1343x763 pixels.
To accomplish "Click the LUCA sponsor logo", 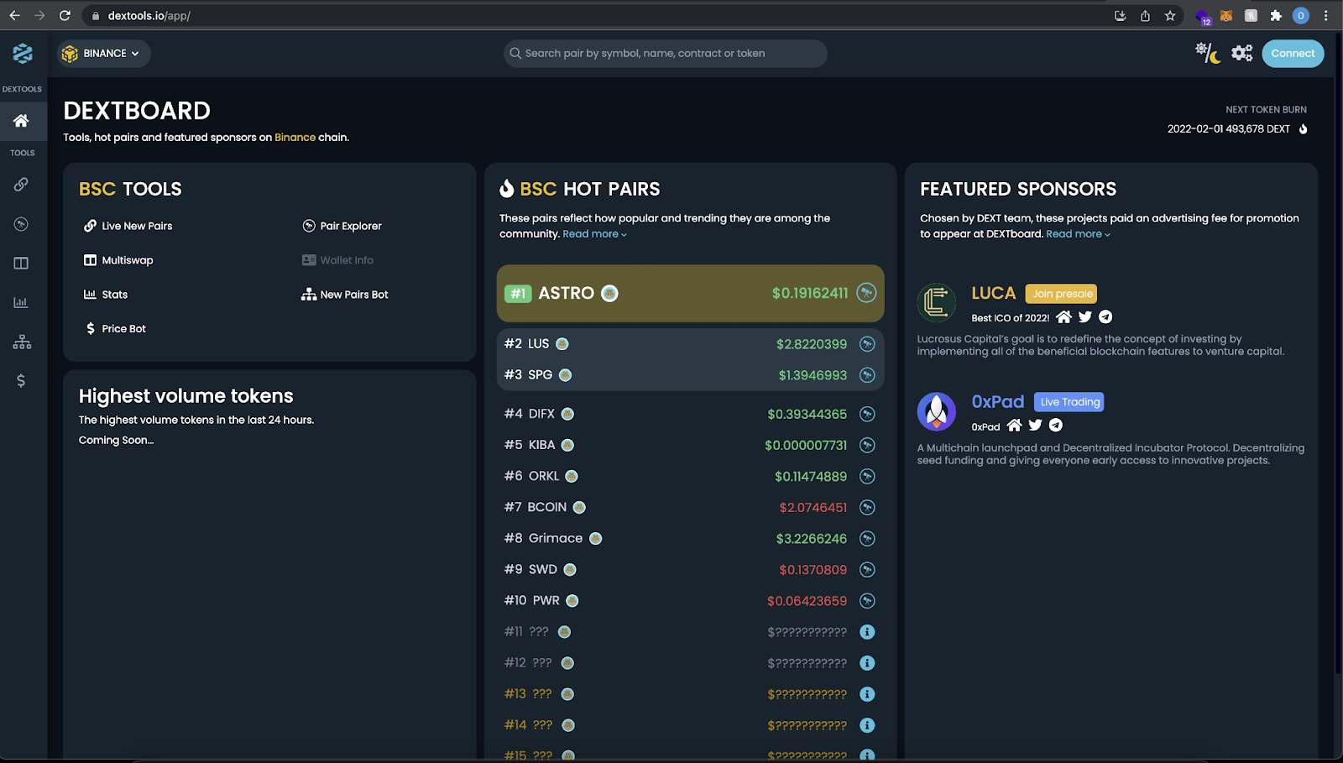I will tap(937, 302).
